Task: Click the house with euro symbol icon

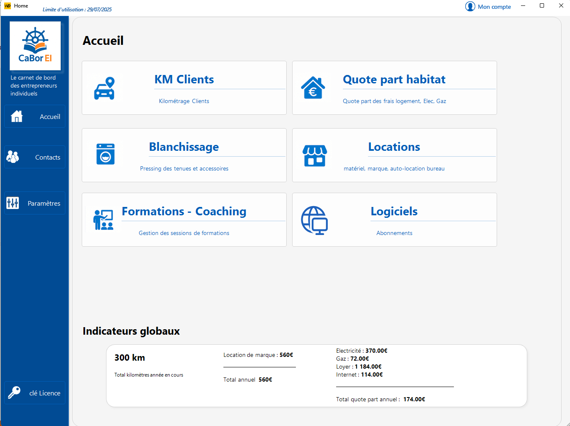Action: pyautogui.click(x=313, y=88)
